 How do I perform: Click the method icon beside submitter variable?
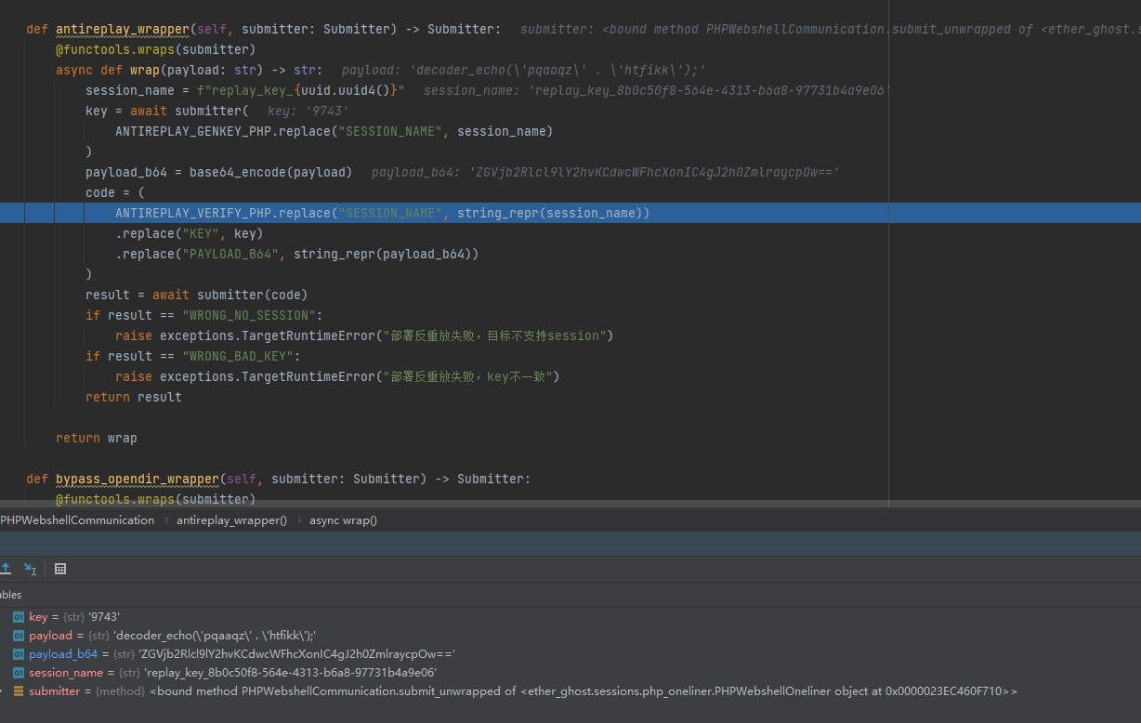[x=19, y=691]
